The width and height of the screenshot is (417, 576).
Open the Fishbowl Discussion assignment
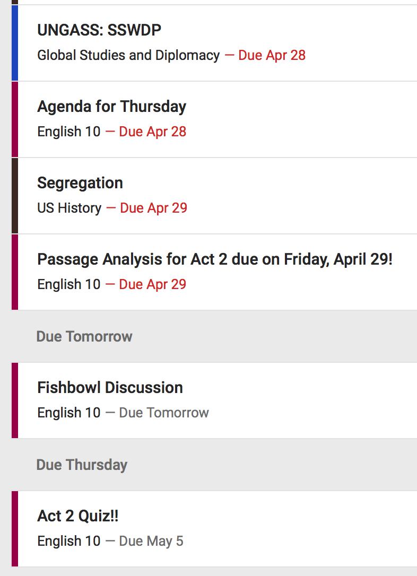110,388
